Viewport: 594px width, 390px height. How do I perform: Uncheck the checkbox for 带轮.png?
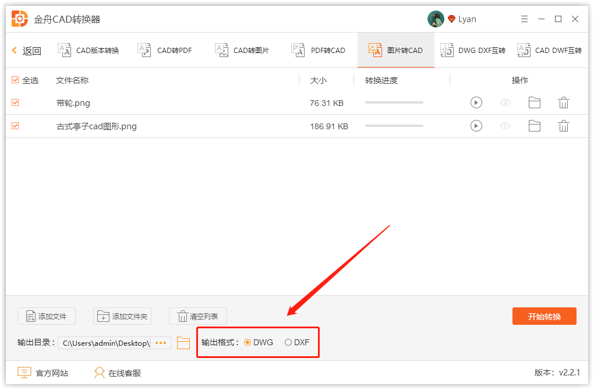point(15,102)
